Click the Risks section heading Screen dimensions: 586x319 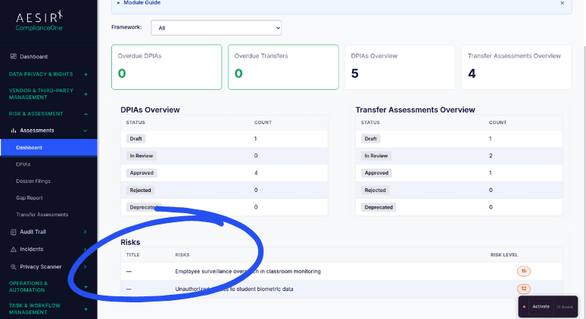[130, 242]
